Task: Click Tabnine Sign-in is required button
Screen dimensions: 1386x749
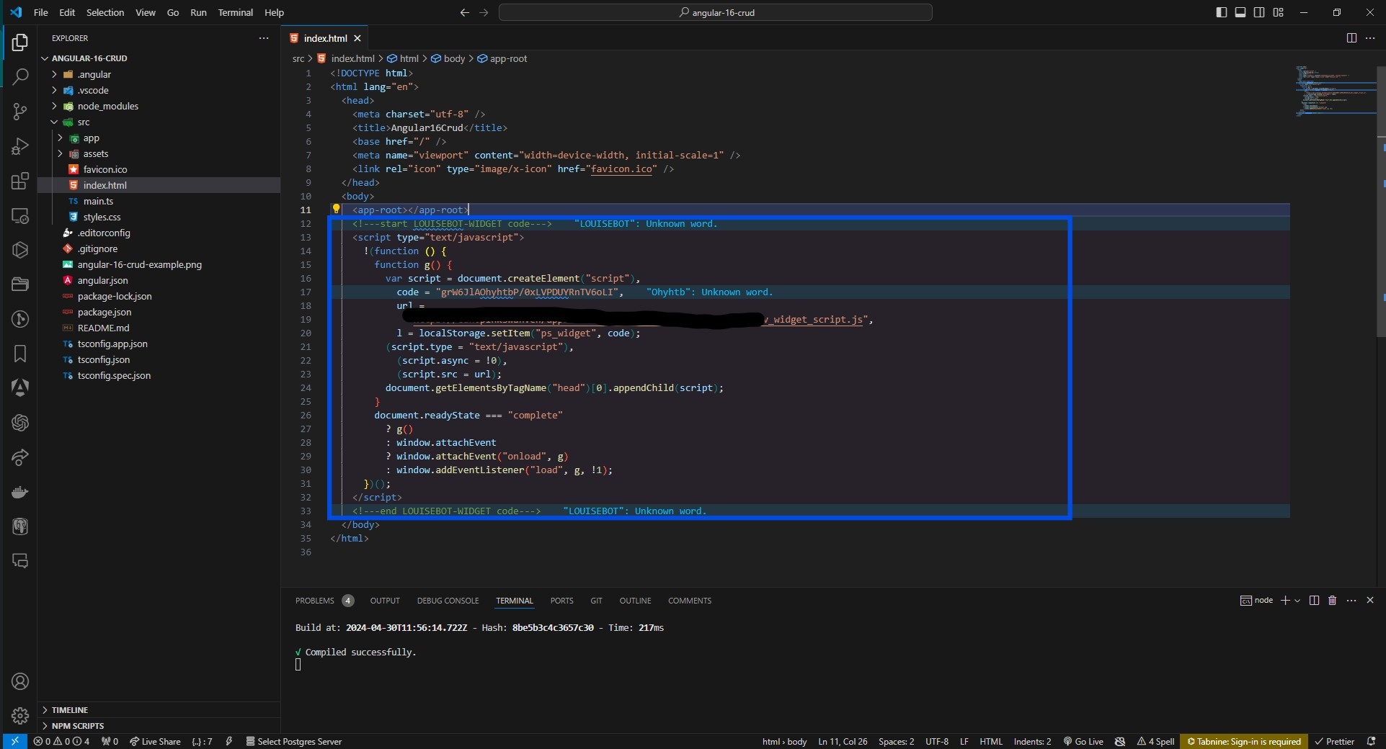Action: pos(1243,741)
